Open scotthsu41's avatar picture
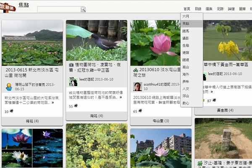252x168 pixels. tap(137, 86)
